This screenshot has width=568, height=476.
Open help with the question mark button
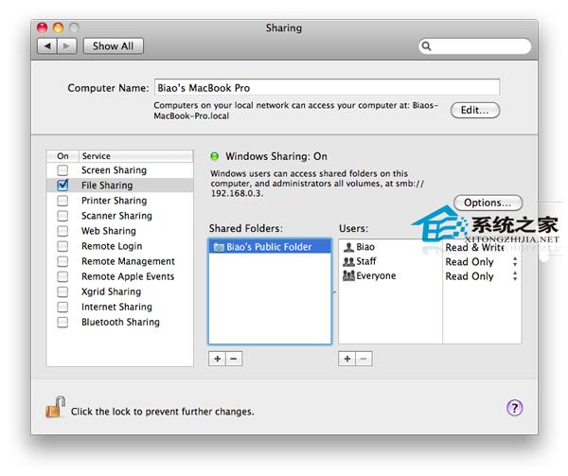pyautogui.click(x=514, y=408)
